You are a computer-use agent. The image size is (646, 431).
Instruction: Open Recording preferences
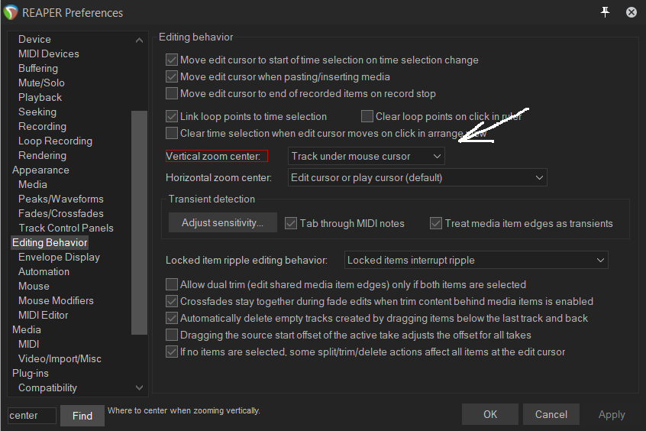42,126
